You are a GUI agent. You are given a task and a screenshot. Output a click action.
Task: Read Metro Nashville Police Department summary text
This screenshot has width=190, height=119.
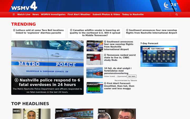[47, 90]
